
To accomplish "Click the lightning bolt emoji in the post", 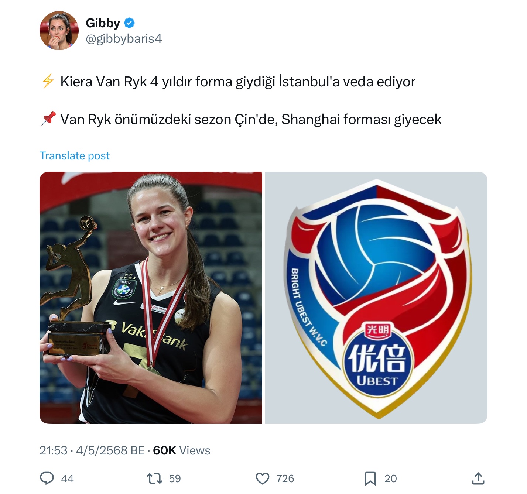I will [48, 81].
